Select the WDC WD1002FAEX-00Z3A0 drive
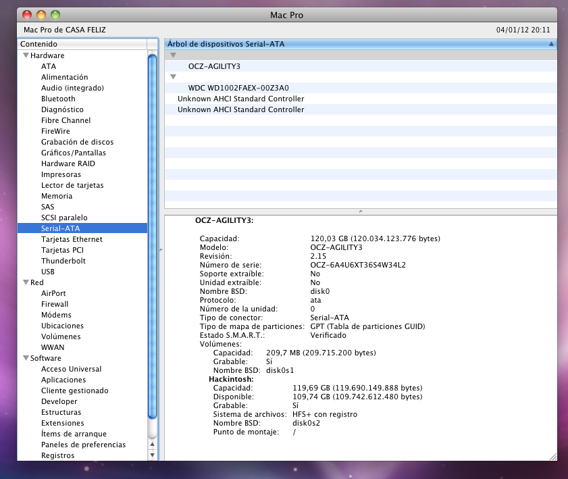This screenshot has height=479, width=568. point(238,88)
